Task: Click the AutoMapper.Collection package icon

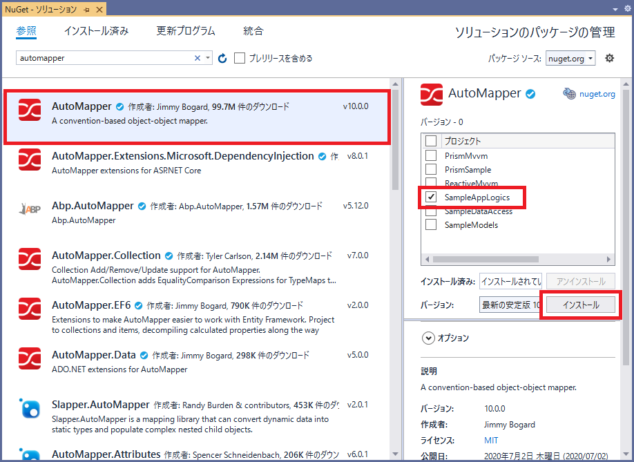Action: pyautogui.click(x=30, y=259)
